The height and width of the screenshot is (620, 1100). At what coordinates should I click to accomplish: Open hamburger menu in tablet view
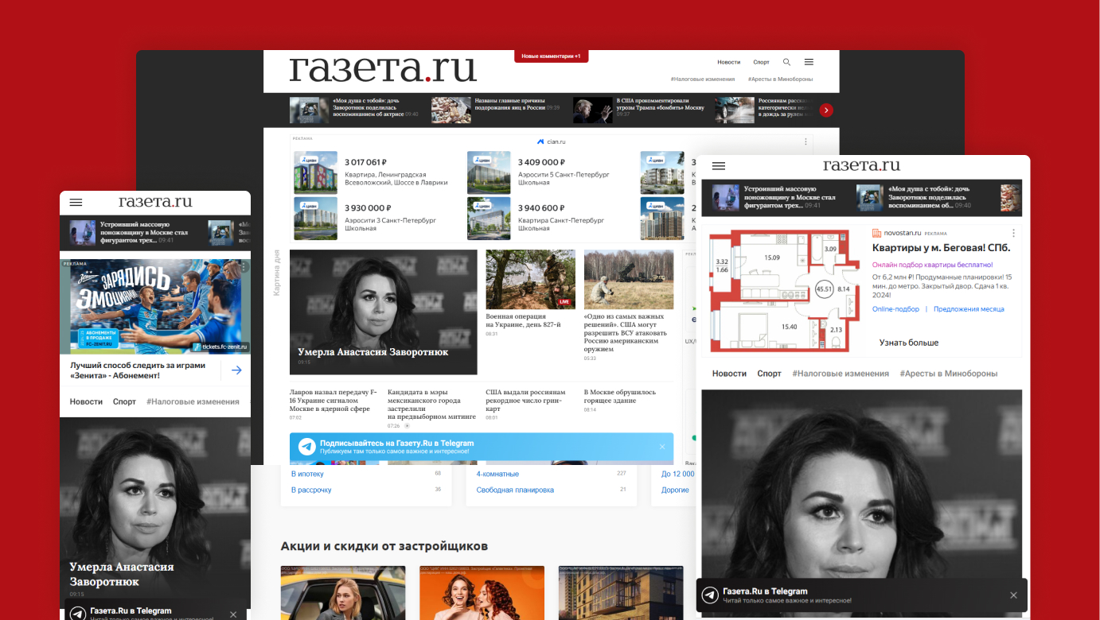click(x=719, y=166)
